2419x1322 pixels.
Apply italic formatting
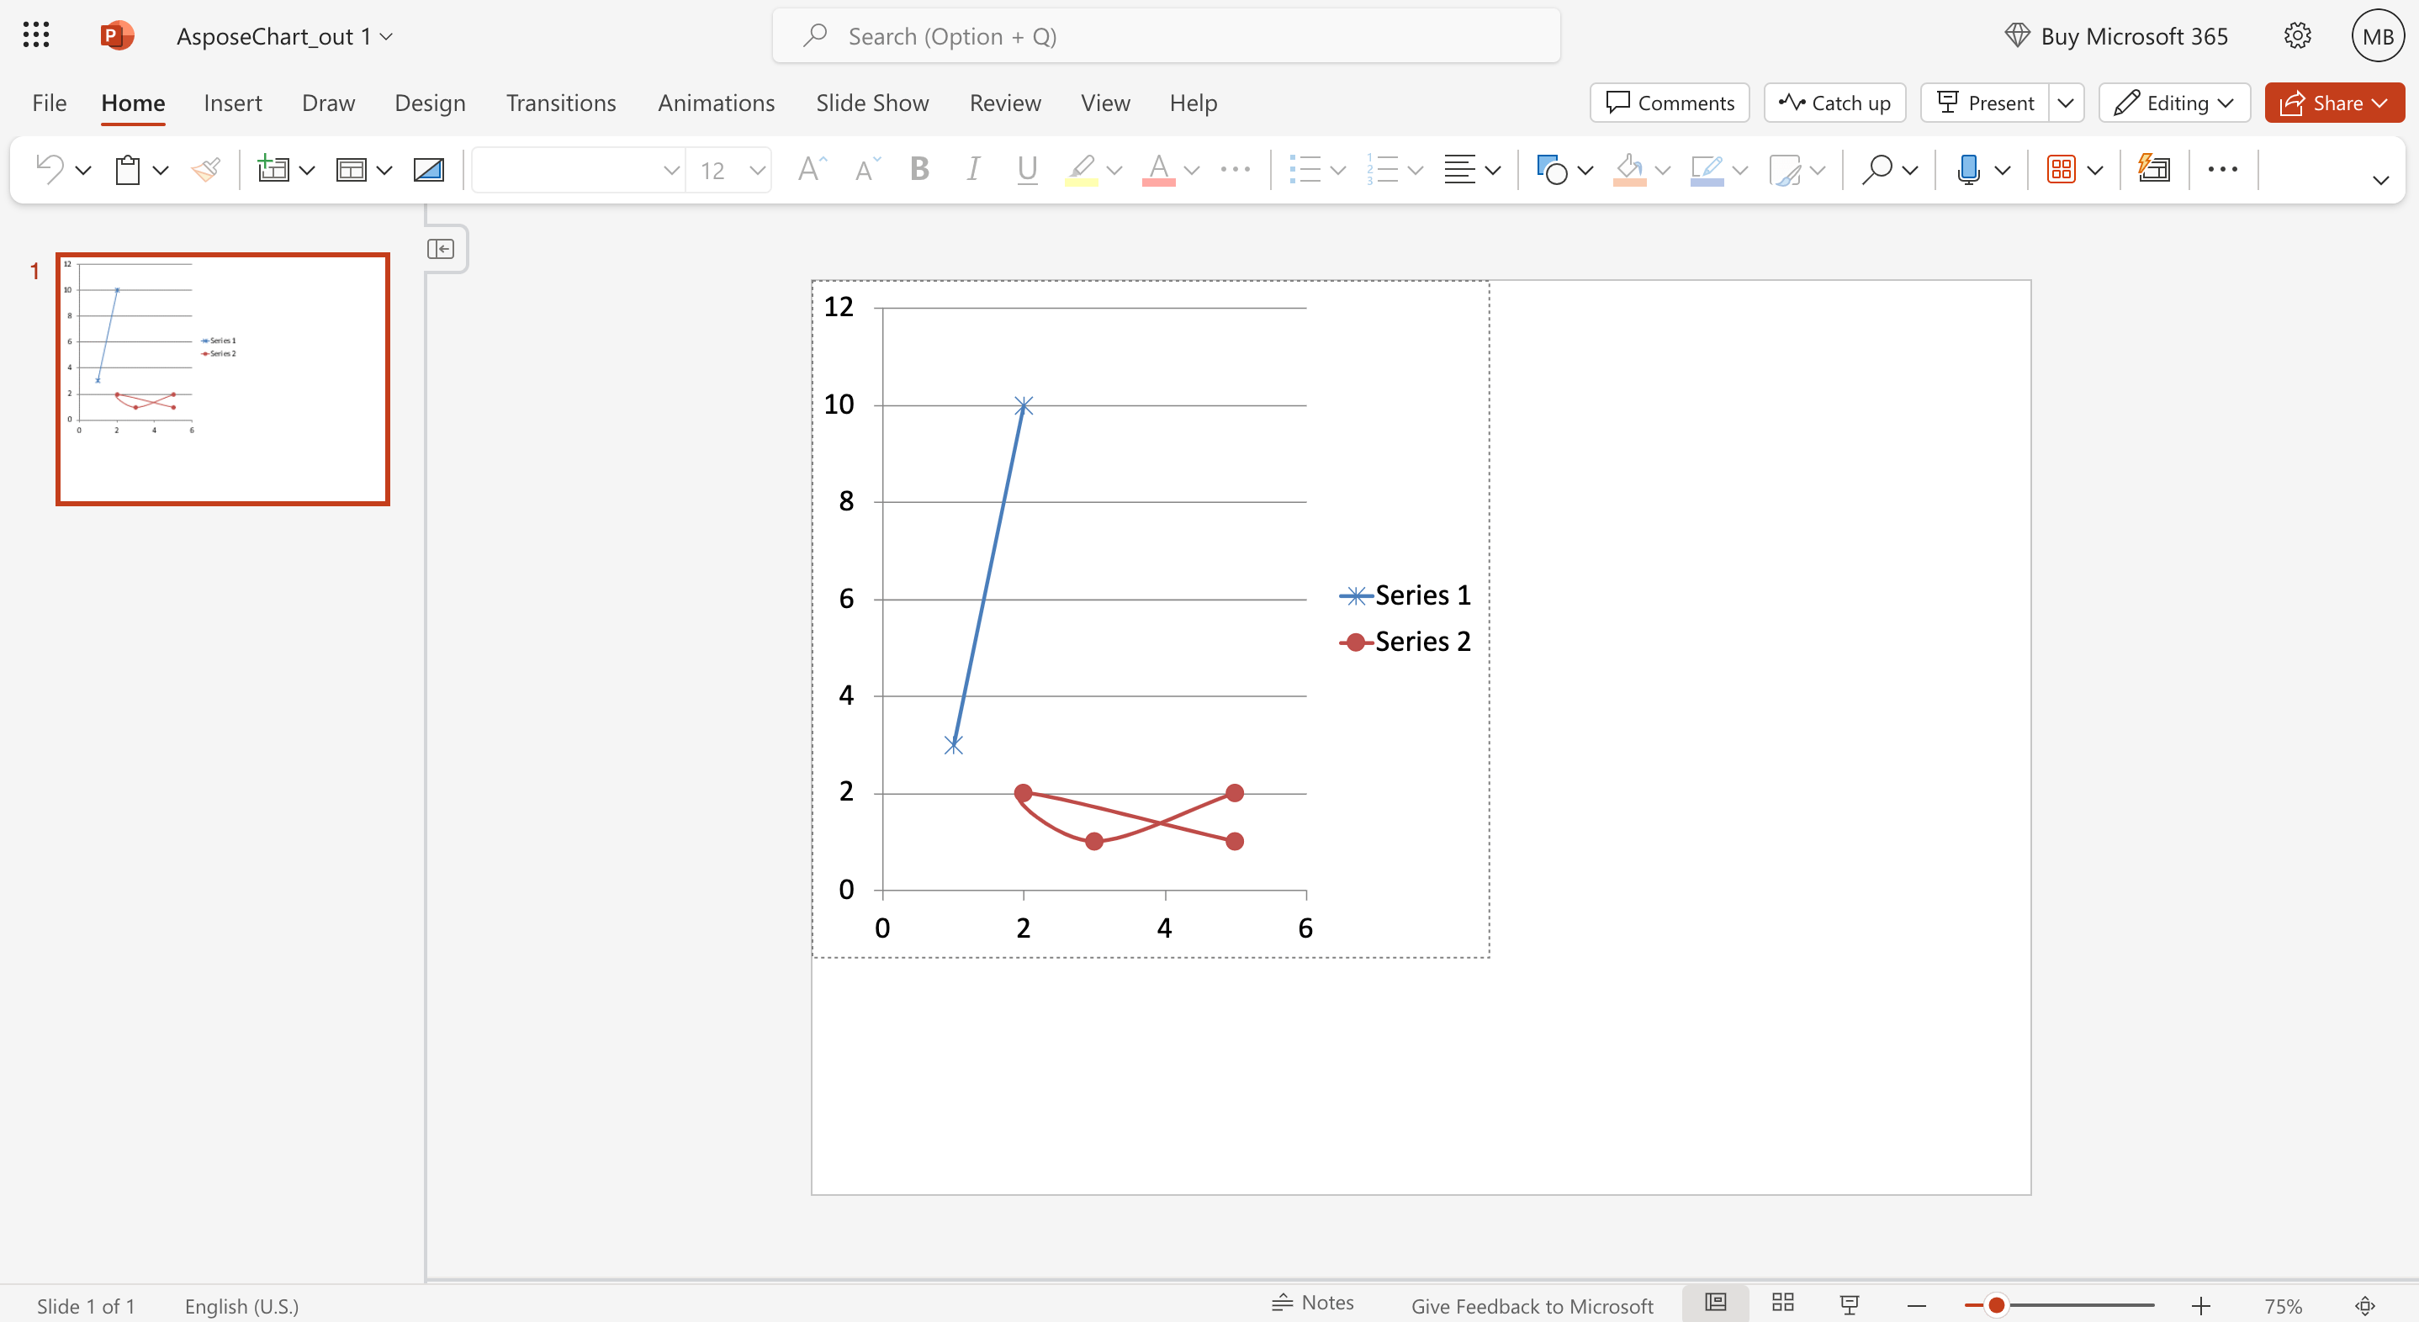pos(973,169)
